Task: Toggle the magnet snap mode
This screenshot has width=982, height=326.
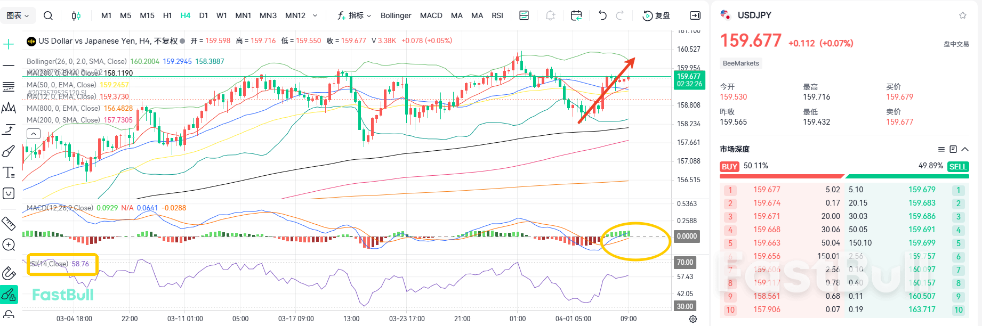Action: coord(9,273)
